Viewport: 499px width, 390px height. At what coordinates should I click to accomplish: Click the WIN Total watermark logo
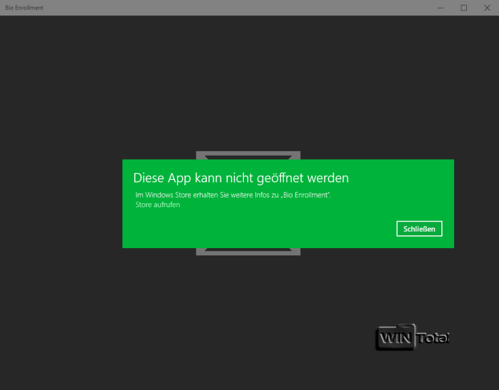[x=413, y=337]
